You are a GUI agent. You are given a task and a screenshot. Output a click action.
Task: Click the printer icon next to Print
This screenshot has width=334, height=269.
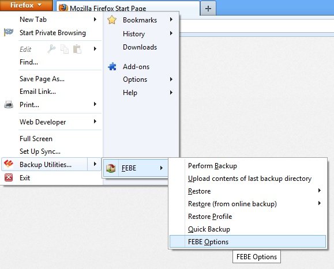pos(9,104)
